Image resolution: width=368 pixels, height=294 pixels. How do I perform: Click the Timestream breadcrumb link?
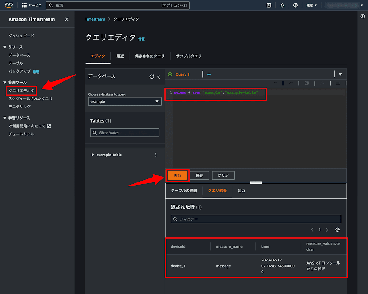point(95,19)
